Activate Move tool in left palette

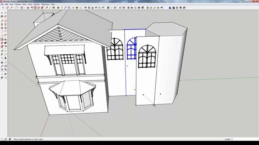[x=2, y=39]
